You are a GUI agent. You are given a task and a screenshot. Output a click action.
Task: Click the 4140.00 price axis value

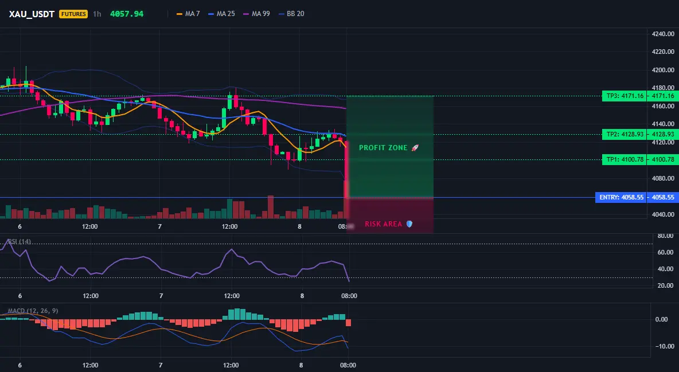point(663,124)
